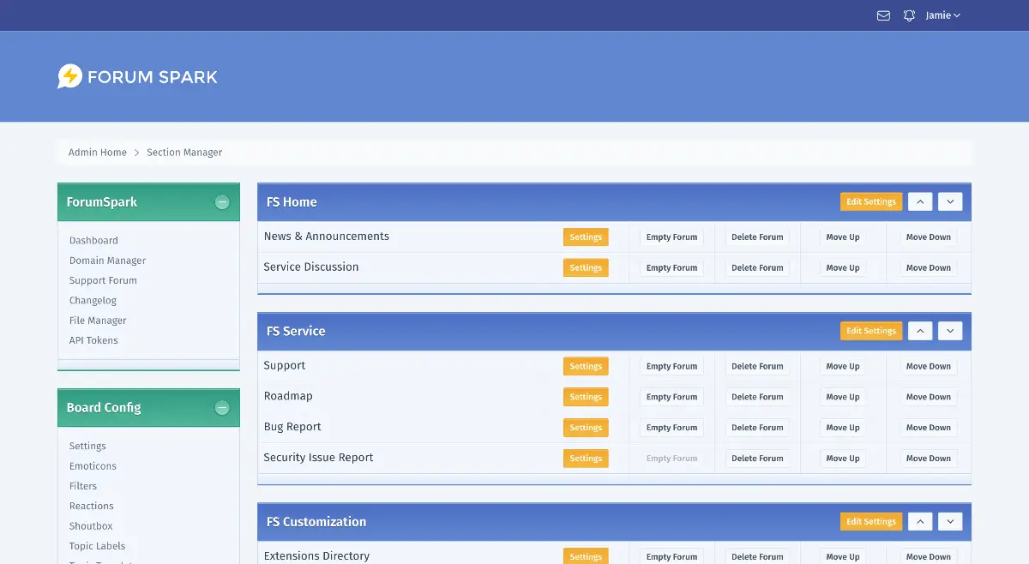This screenshot has width=1029, height=564.
Task: Open the Jamie user dropdown
Action: click(942, 15)
